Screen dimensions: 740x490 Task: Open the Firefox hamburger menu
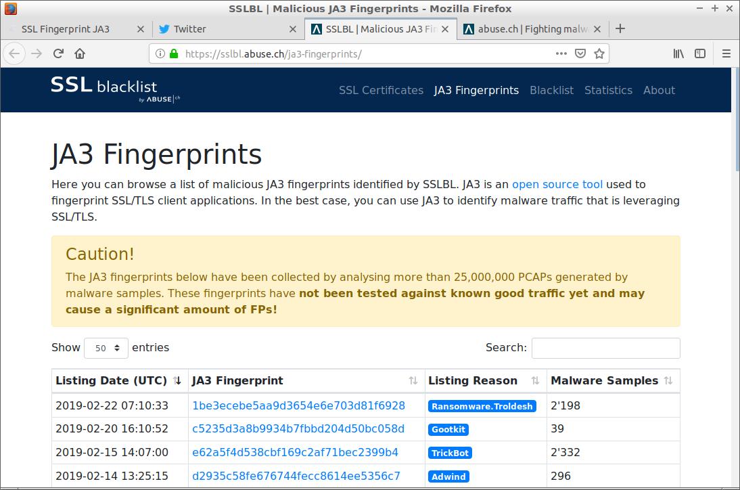[x=726, y=54]
